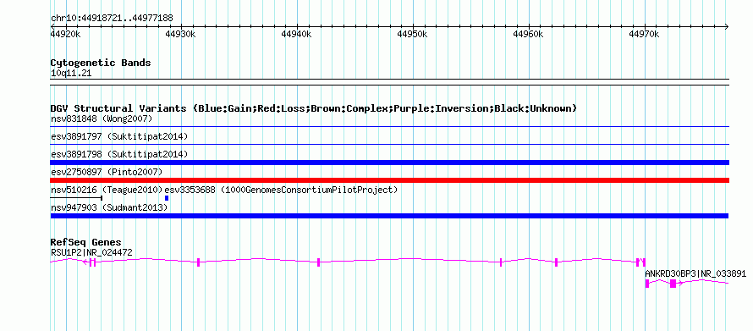This screenshot has height=331, width=753.
Task: Click the 44960k ruler tick label
Action: [x=528, y=35]
